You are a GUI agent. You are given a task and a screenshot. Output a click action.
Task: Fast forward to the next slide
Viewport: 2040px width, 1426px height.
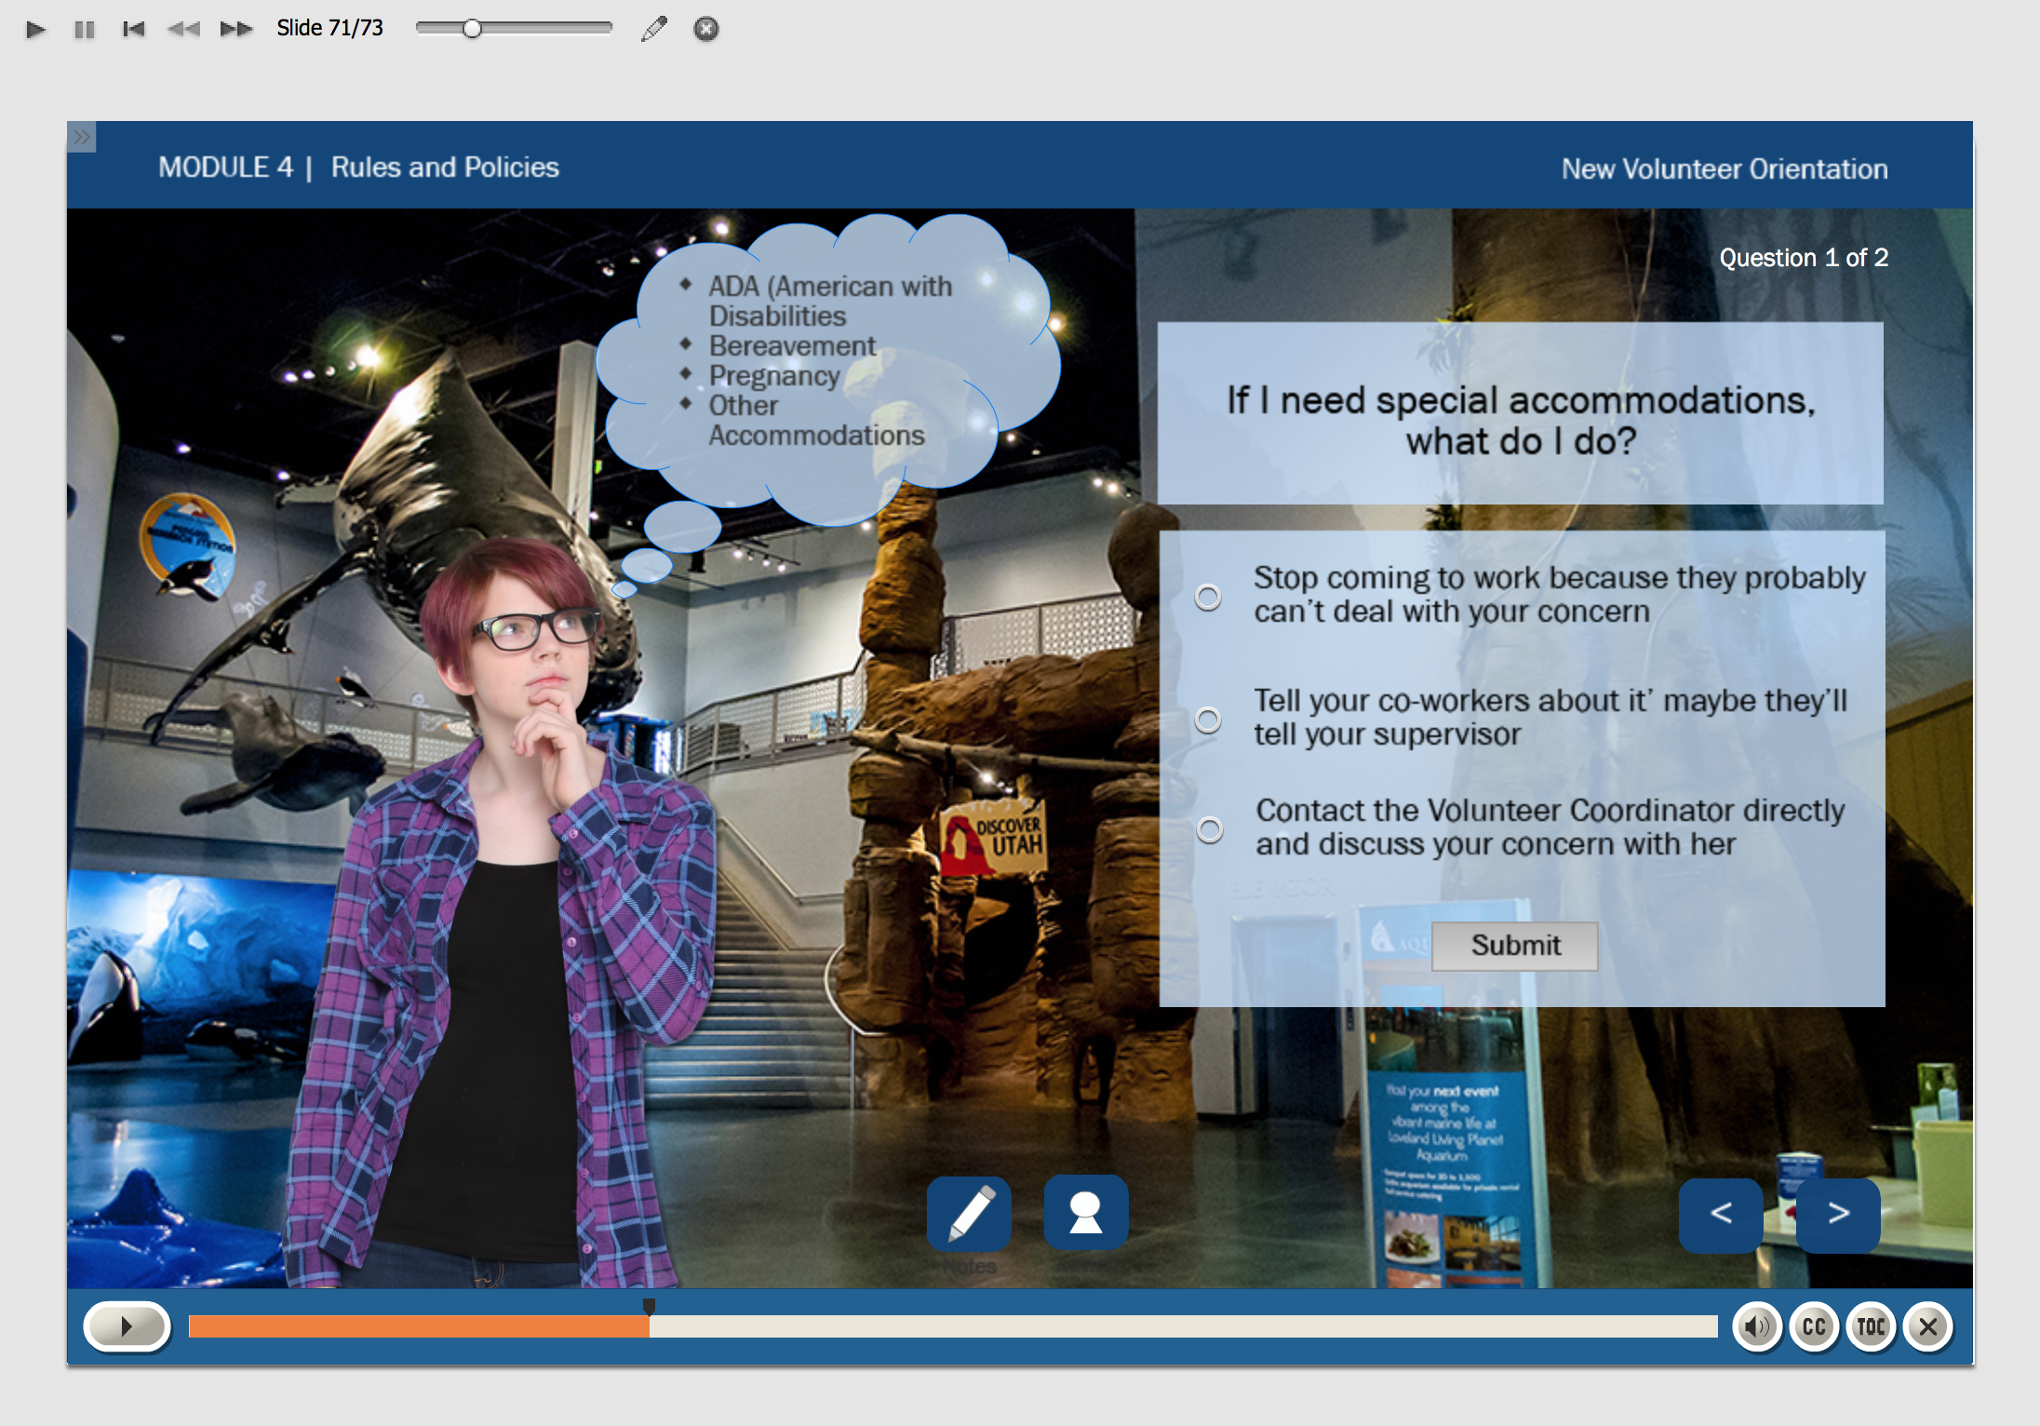pyautogui.click(x=235, y=30)
